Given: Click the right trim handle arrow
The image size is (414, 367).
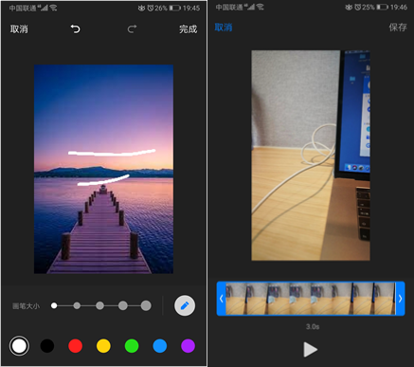Looking at the screenshot, I should (x=400, y=299).
